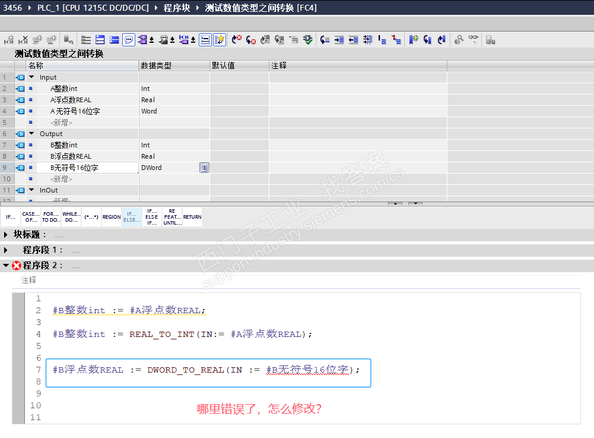Insert IF... ELSE... code template
The width and height of the screenshot is (594, 438).
pyautogui.click(x=132, y=217)
